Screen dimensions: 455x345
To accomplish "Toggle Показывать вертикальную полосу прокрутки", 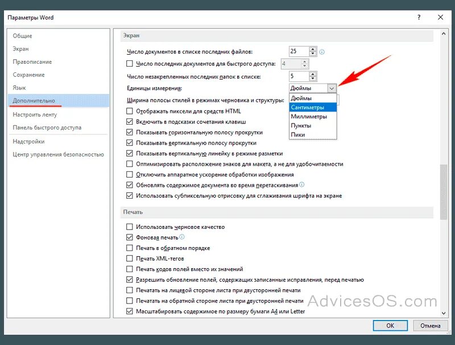I will click(130, 142).
